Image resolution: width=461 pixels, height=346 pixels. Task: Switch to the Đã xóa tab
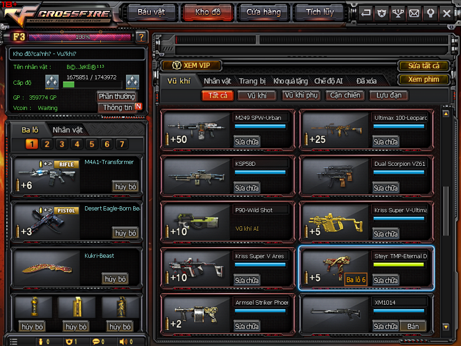[366, 81]
